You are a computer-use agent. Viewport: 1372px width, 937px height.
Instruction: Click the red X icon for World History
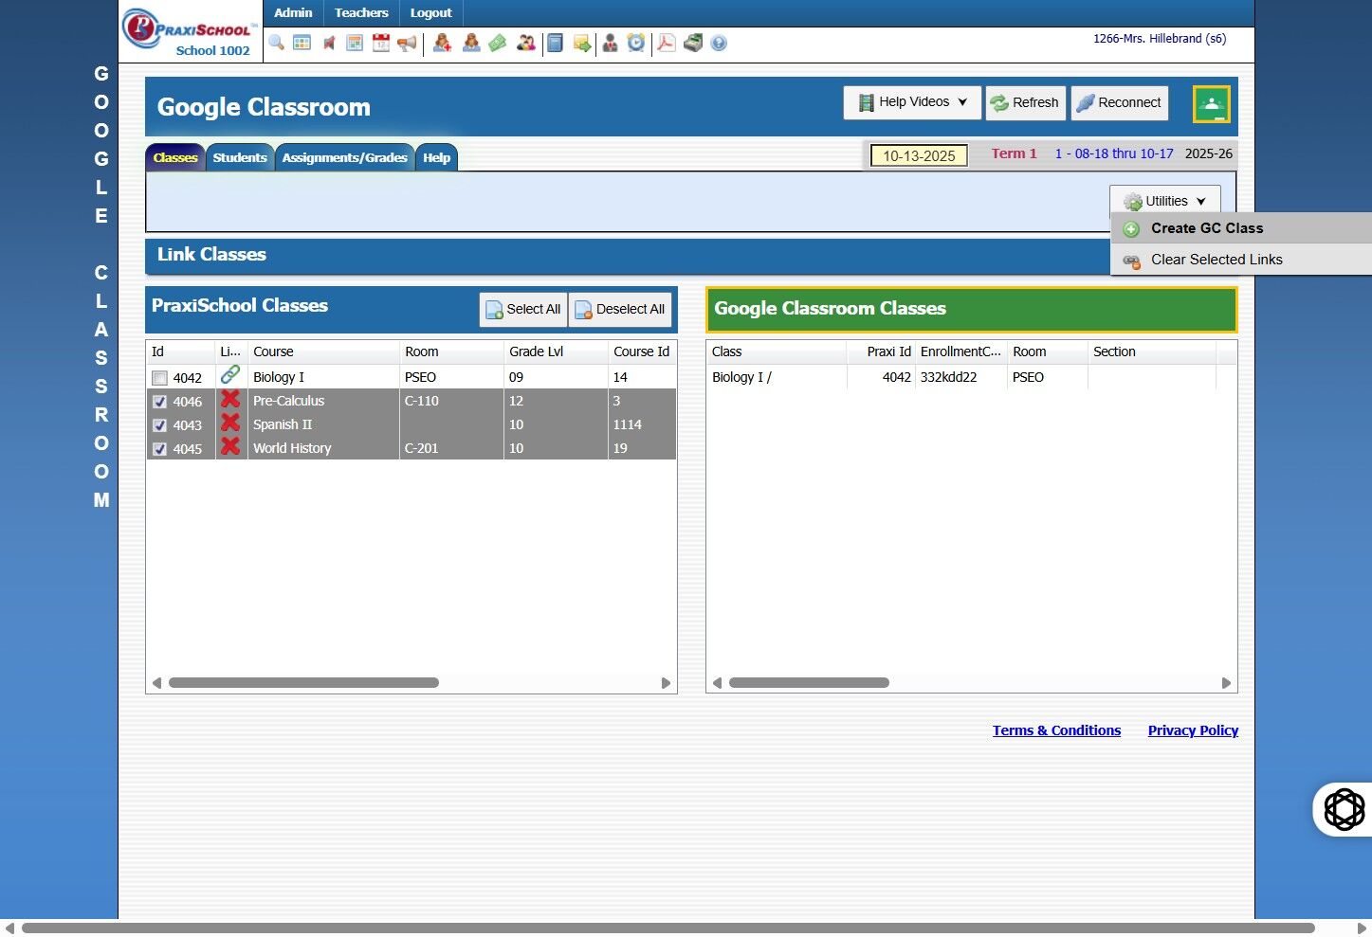point(229,446)
